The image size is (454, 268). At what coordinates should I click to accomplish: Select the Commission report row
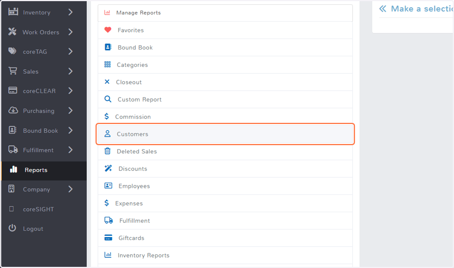tap(225, 117)
